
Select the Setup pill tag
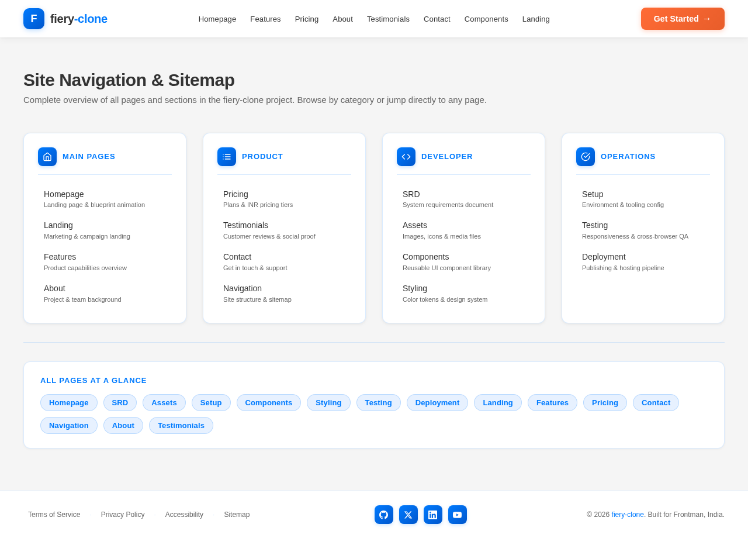[x=211, y=403]
